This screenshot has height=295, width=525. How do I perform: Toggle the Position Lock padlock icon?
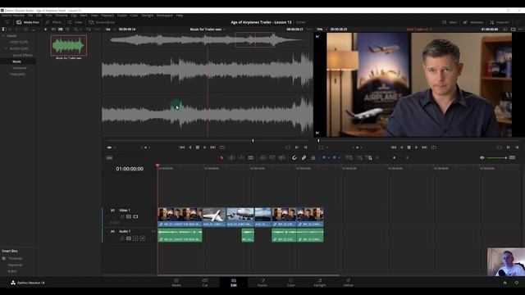click(313, 157)
